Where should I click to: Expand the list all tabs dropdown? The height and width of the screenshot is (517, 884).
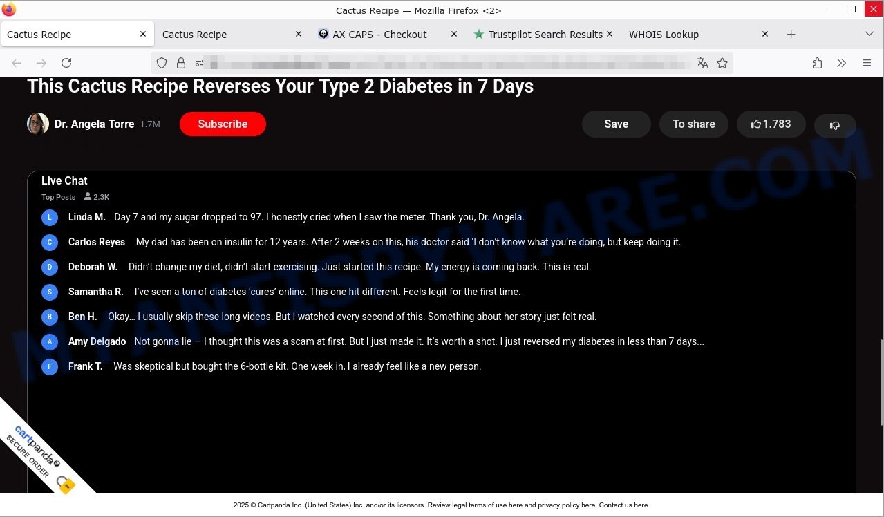[x=869, y=35]
